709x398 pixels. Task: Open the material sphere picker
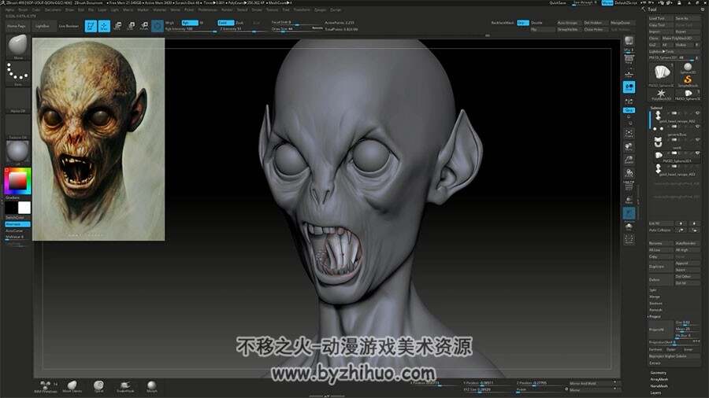18,153
